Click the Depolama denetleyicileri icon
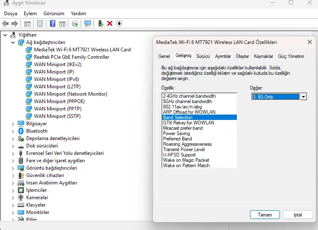 [x=21, y=138]
